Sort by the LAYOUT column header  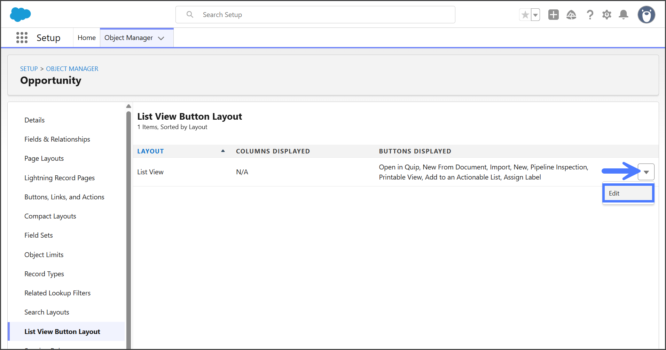pos(150,151)
